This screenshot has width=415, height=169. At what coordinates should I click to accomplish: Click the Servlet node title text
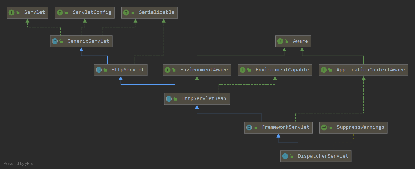[35, 12]
